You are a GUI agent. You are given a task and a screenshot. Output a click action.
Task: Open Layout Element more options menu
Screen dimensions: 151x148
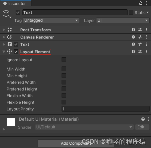[x=147, y=52]
